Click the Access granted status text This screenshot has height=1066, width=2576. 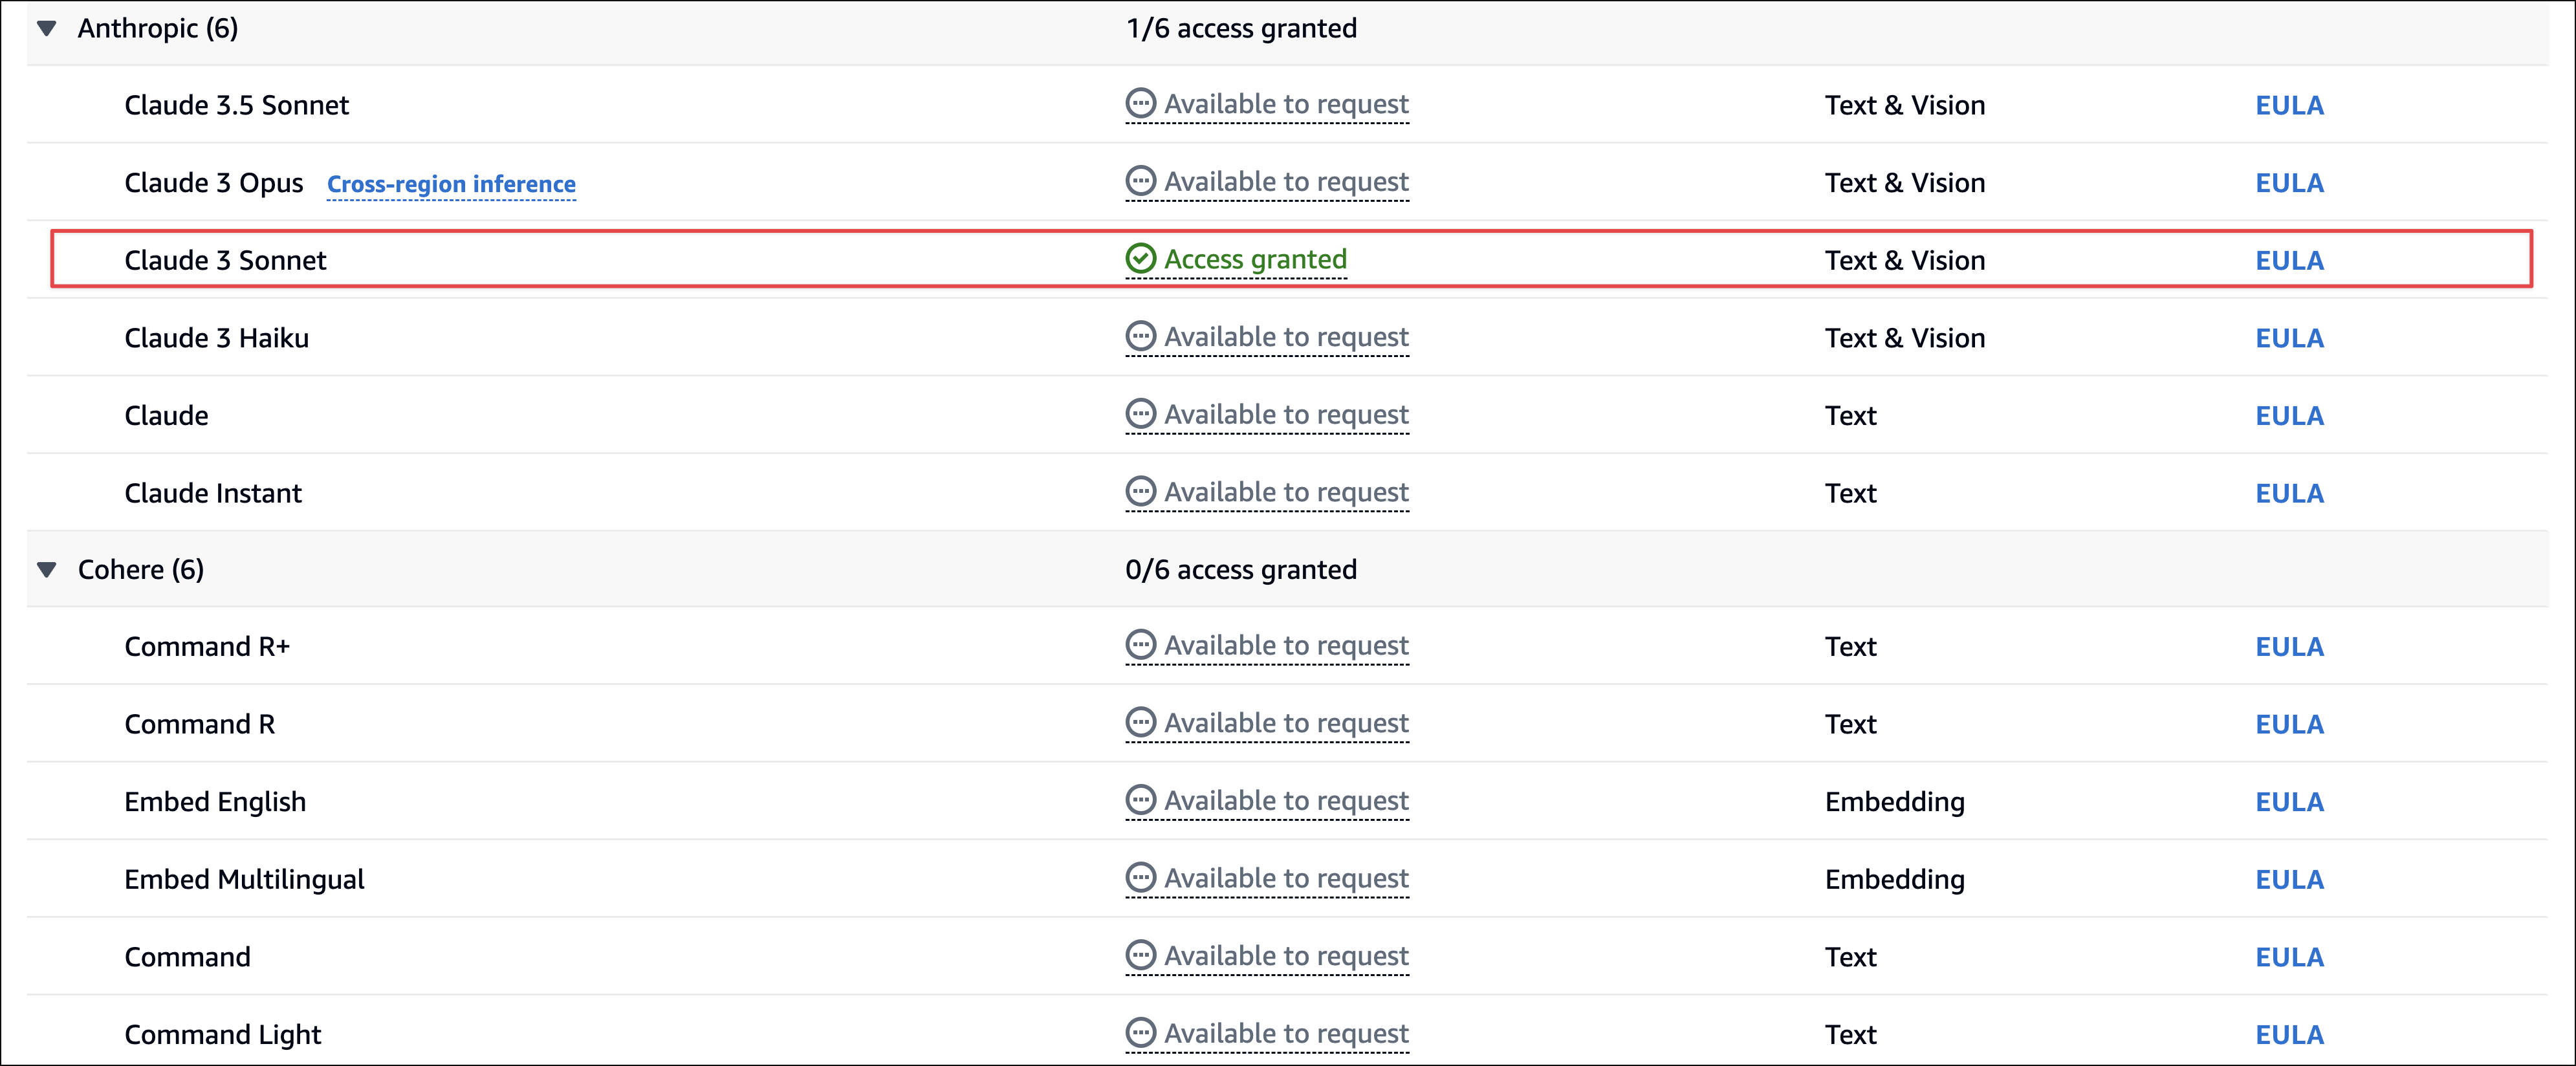click(x=1255, y=259)
